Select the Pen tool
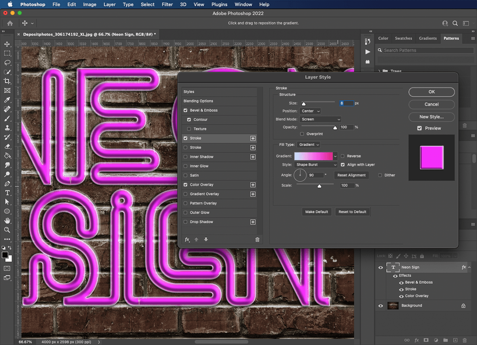Viewport: 477px width, 345px height. click(x=6, y=183)
